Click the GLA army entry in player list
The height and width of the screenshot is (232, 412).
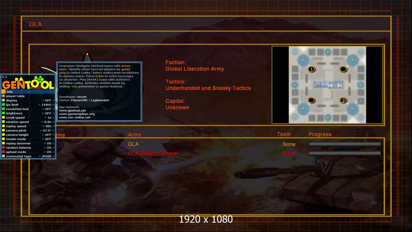tap(133, 144)
